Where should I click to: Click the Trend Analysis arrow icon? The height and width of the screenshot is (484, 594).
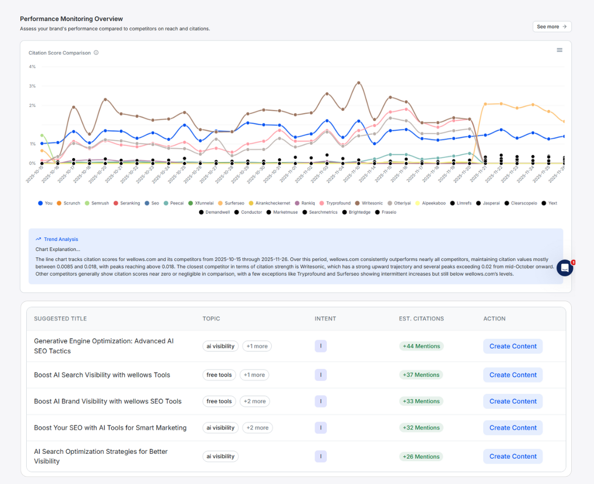pyautogui.click(x=38, y=239)
